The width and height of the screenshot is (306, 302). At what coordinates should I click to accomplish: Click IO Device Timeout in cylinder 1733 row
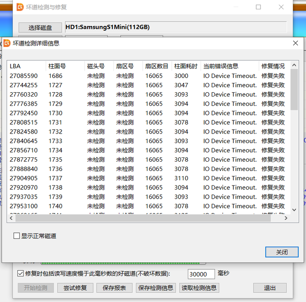pyautogui.click(x=230, y=141)
